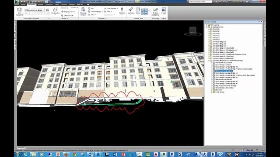
Task: Close the Saved Viewpoints panel
Action: click(262, 22)
